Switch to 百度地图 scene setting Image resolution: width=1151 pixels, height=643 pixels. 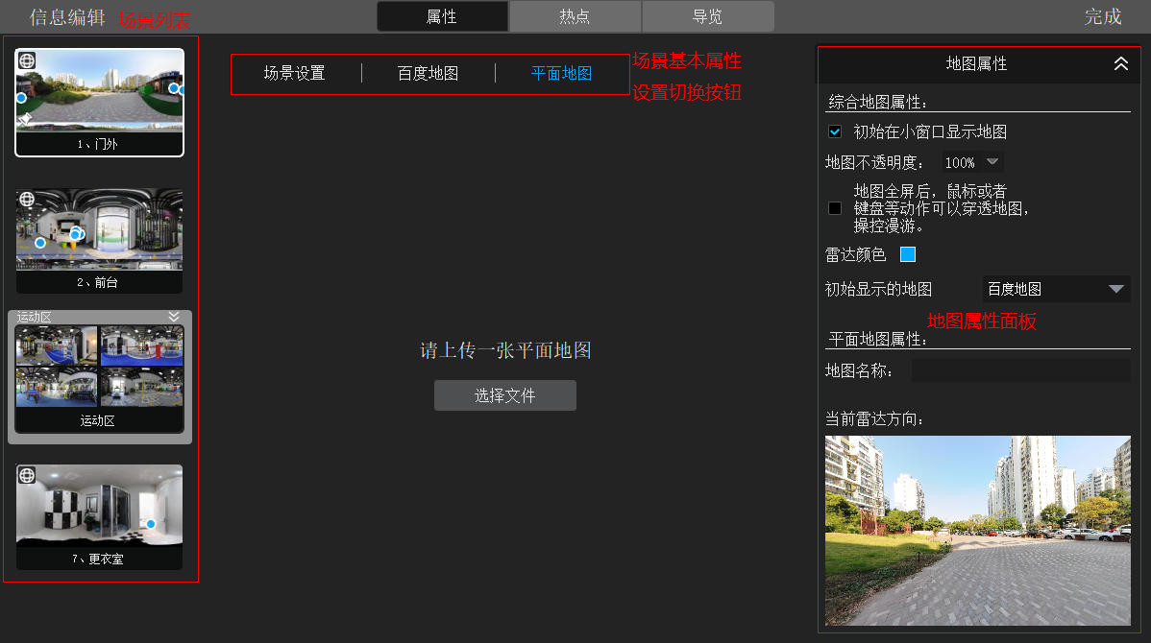pyautogui.click(x=428, y=74)
